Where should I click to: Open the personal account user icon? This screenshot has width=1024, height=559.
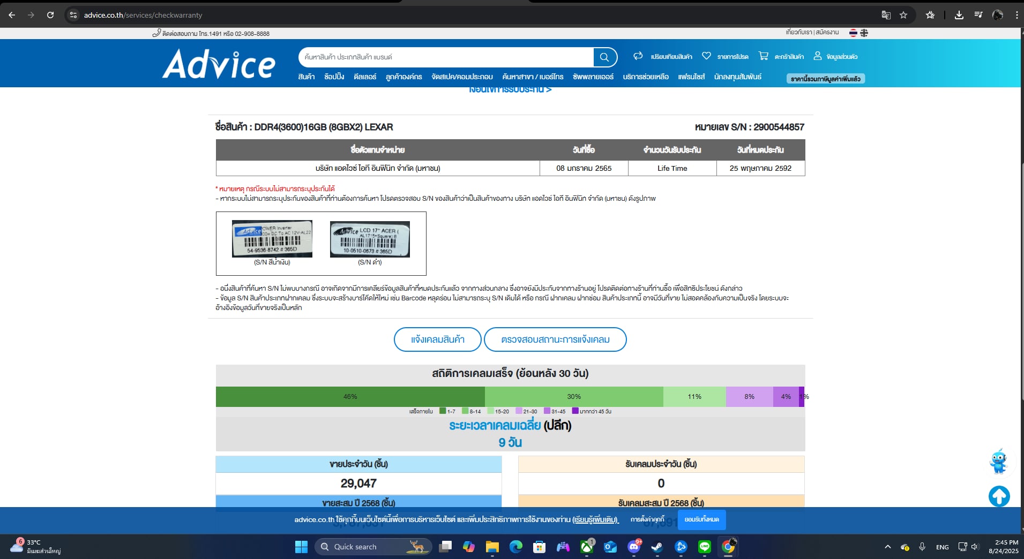pos(817,56)
